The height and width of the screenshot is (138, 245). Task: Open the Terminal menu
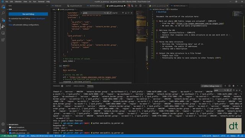[41, 2]
